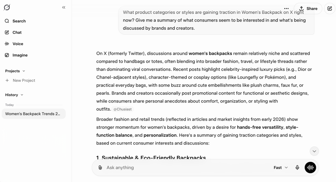Open the ellipsis options menu at top

click(286, 8)
